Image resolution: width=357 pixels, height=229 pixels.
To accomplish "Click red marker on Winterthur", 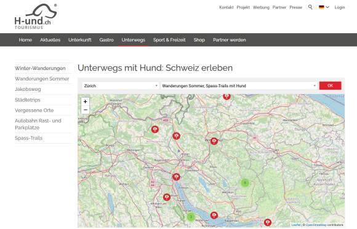I will (x=214, y=141).
